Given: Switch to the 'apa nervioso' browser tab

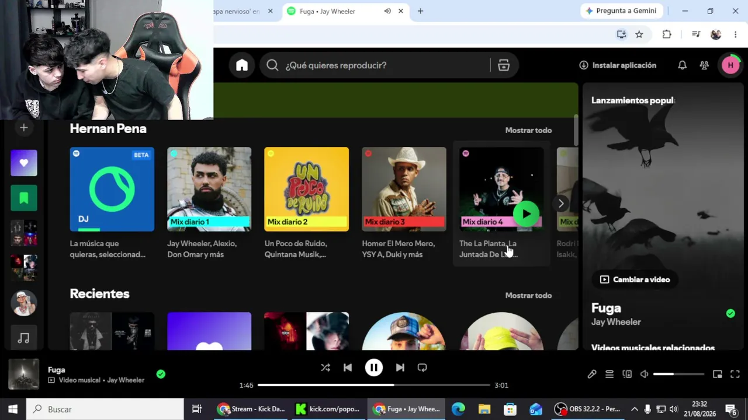Looking at the screenshot, I should [244, 11].
